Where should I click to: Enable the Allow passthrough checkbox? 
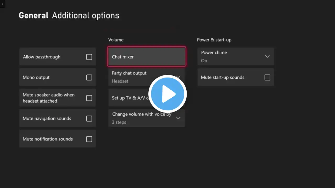point(89,57)
